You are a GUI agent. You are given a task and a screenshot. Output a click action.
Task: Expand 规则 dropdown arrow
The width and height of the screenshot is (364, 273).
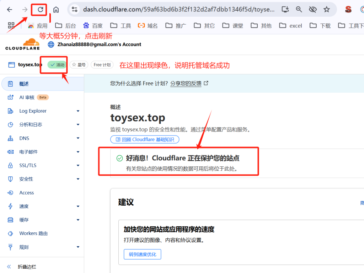(x=78, y=247)
